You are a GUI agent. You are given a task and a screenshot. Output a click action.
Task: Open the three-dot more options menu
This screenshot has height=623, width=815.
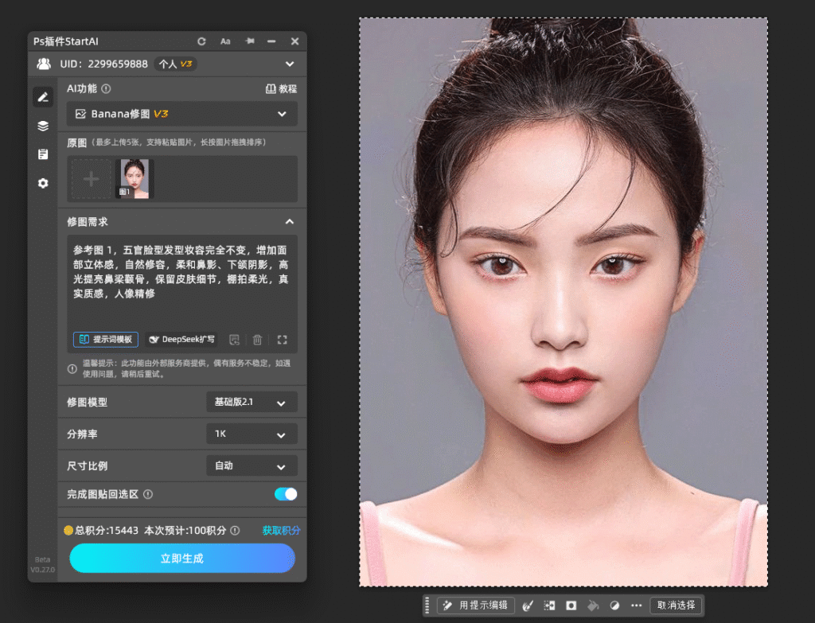(x=636, y=605)
